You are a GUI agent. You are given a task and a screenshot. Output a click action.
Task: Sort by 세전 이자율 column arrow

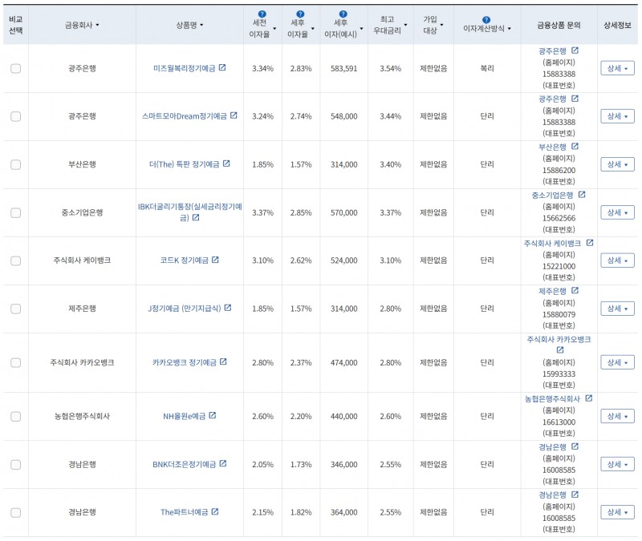point(274,29)
